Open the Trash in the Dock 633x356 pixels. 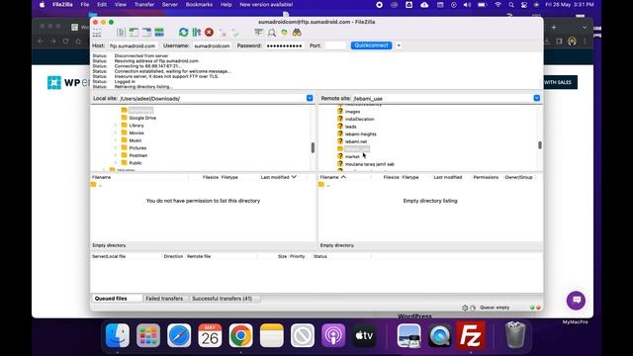click(x=515, y=335)
